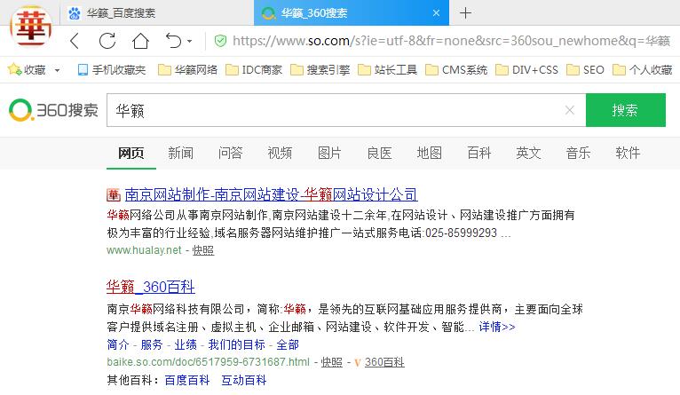Click the undo closed tab arrow icon

coord(174,41)
